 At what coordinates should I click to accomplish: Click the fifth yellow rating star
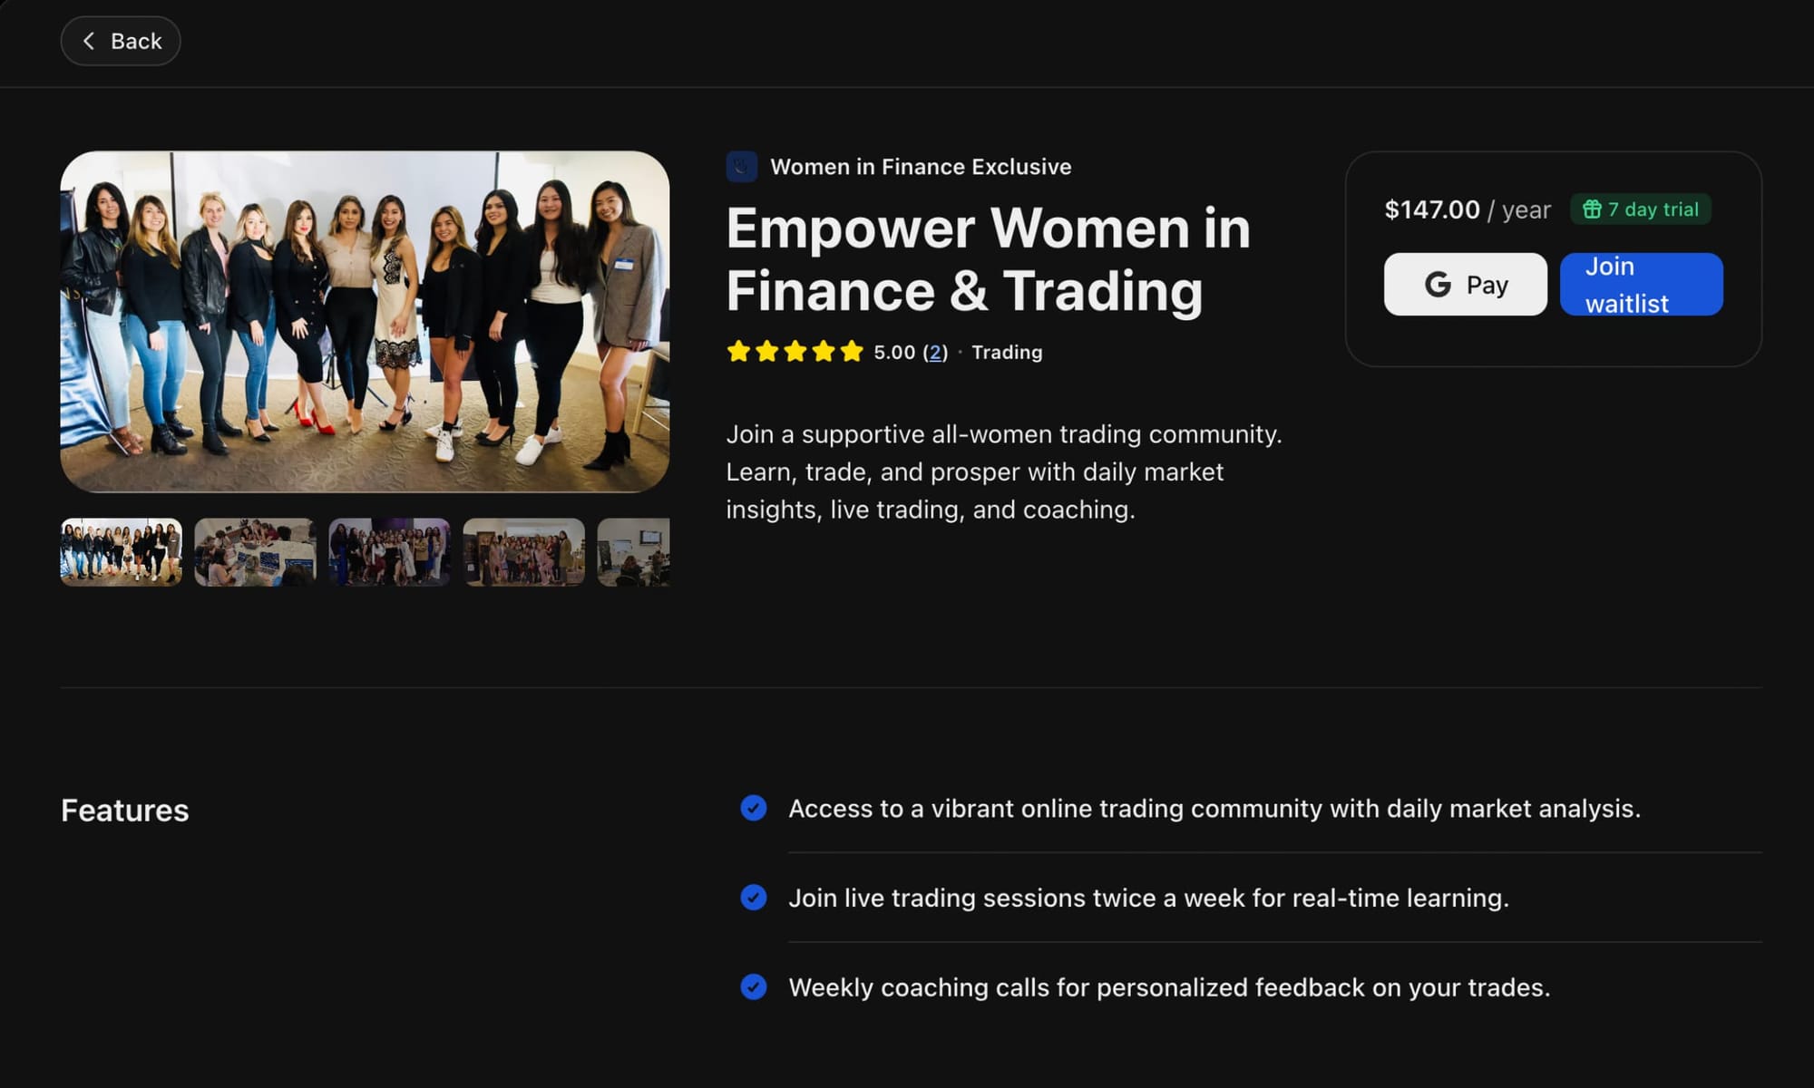pyautogui.click(x=851, y=352)
